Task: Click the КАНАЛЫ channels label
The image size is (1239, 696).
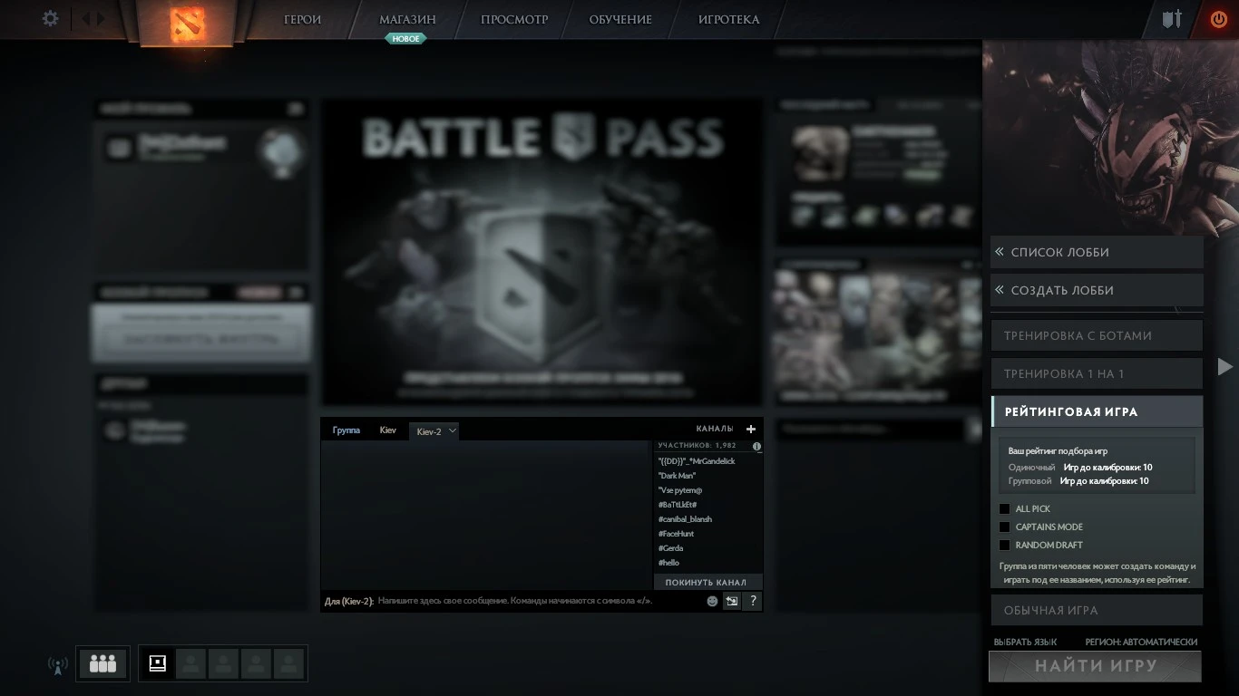Action: (715, 429)
